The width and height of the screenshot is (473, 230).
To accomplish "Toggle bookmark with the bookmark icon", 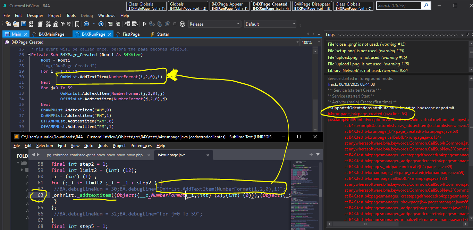I will coord(77,24).
